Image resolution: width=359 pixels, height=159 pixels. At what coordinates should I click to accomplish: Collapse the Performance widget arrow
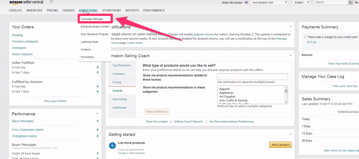click(x=97, y=114)
